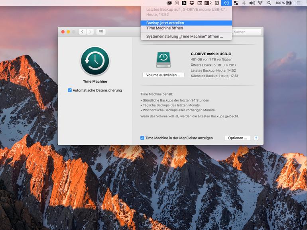Viewport: 307px width, 230px height.
Task: Click "Tägliche Backups des letzten Monats"
Action: pos(171,105)
